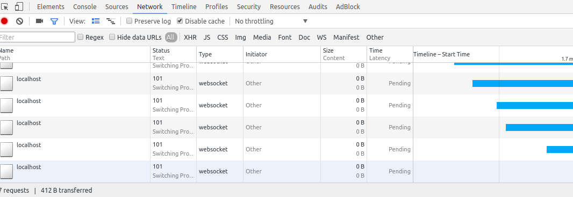Open the Console tab
This screenshot has height=197, width=573.
tap(85, 6)
